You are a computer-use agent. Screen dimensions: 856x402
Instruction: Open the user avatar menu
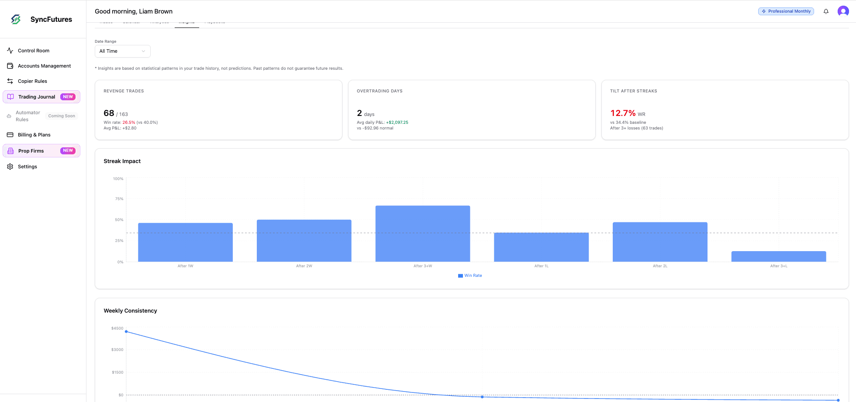[843, 11]
